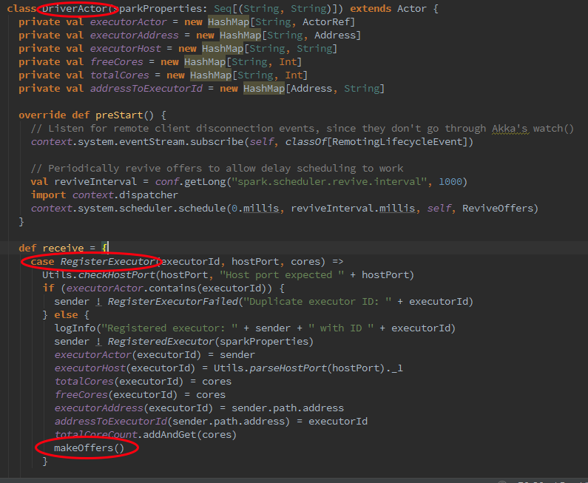Click 'reviveInterval' in the val declaration

point(95,182)
